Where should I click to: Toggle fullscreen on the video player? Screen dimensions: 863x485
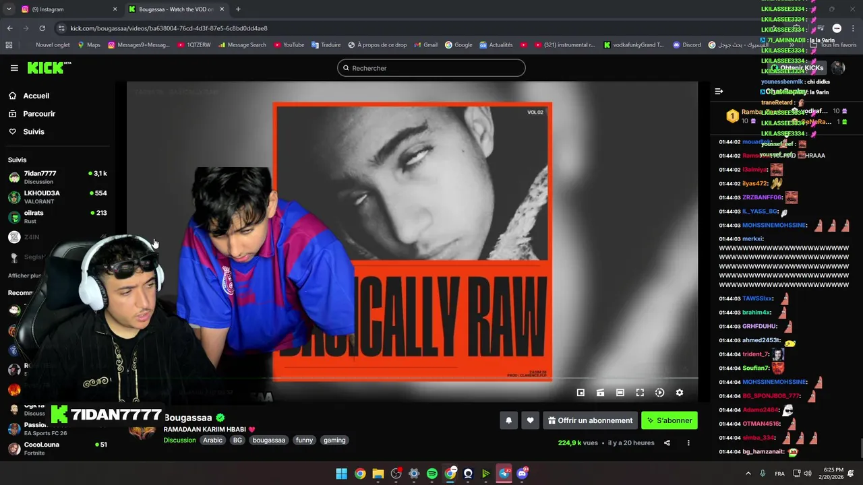[x=640, y=393]
